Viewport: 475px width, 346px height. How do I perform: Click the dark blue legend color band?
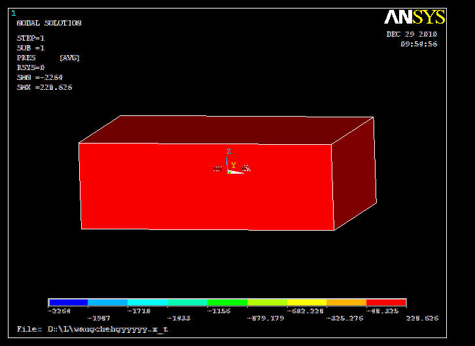click(x=68, y=303)
